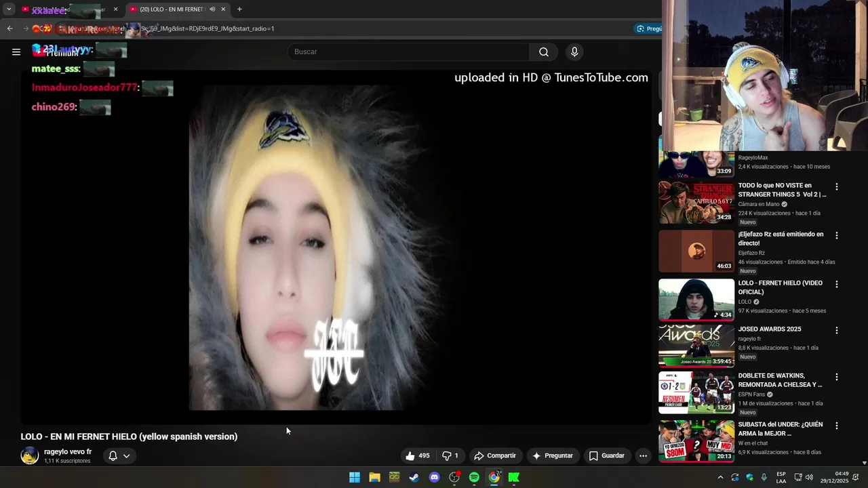Expand the notification options chevron

[x=126, y=455]
